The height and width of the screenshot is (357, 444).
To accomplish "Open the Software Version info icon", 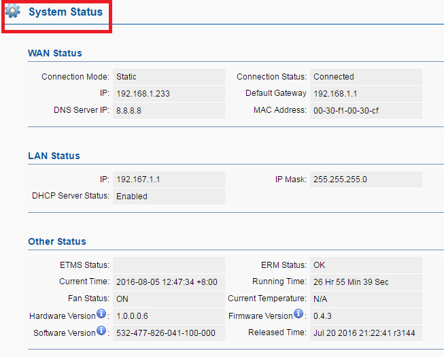I will [101, 330].
